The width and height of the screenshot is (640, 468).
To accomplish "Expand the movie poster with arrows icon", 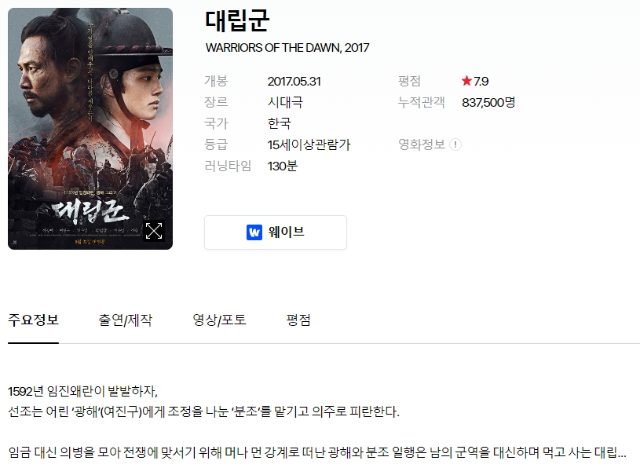I will (154, 231).
